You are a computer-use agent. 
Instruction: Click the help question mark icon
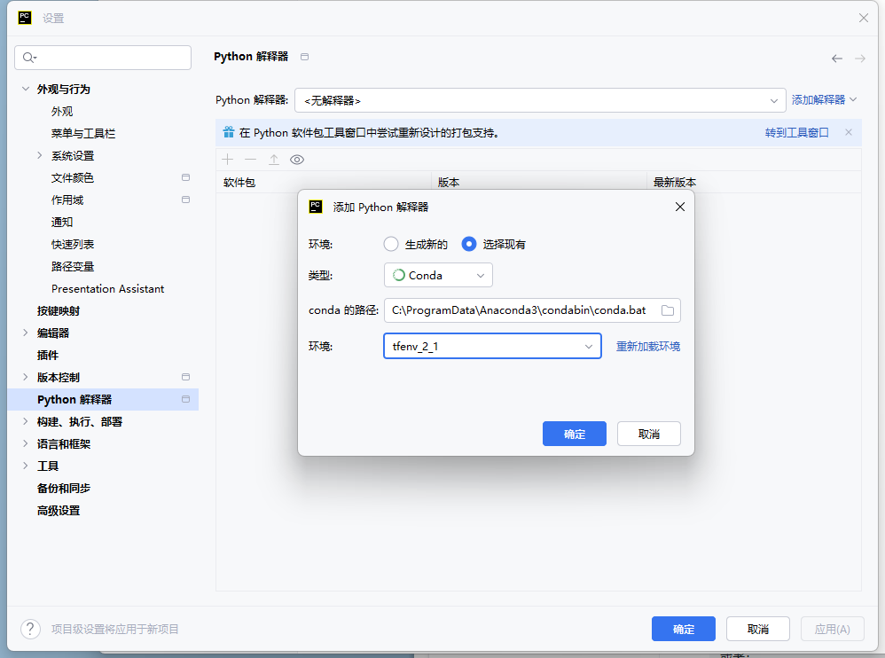[30, 629]
